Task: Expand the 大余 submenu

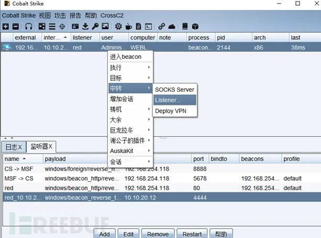Action: (x=130, y=120)
